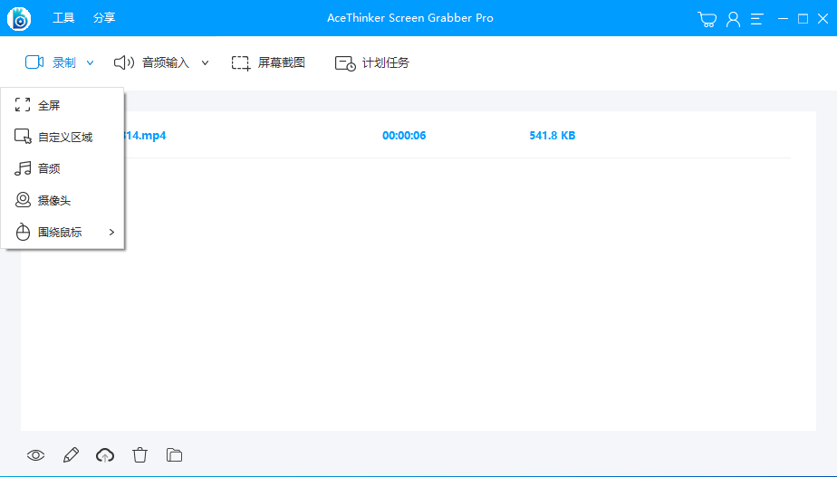Open the 分享 menu
Screen dimensions: 837x477
pos(104,18)
